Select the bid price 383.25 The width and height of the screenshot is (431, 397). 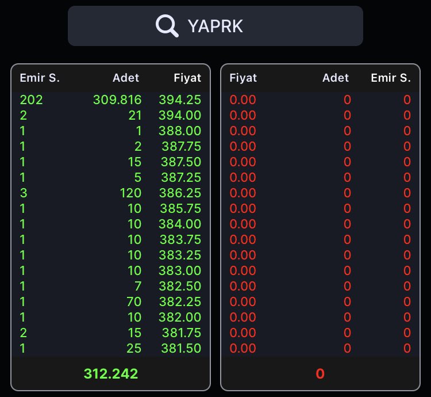click(180, 255)
